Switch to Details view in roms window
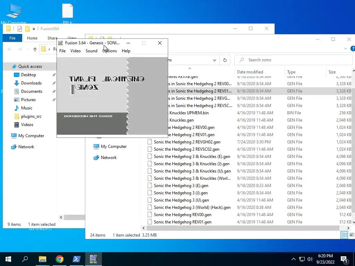The width and height of the screenshot is (355, 266). click(x=344, y=235)
